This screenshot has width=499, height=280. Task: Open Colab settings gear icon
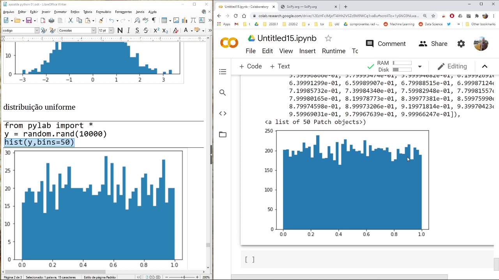coord(461,44)
